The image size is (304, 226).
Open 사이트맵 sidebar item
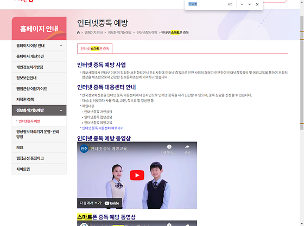(39, 169)
